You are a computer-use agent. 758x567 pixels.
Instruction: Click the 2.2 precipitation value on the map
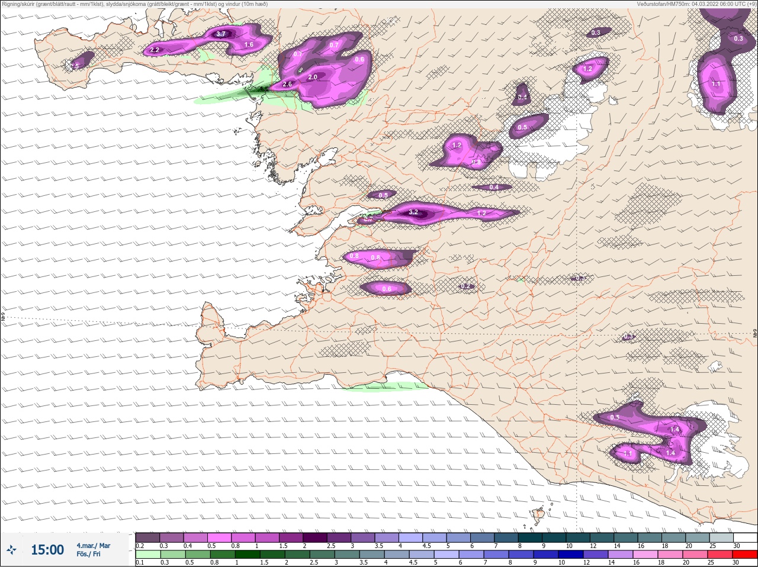point(155,50)
